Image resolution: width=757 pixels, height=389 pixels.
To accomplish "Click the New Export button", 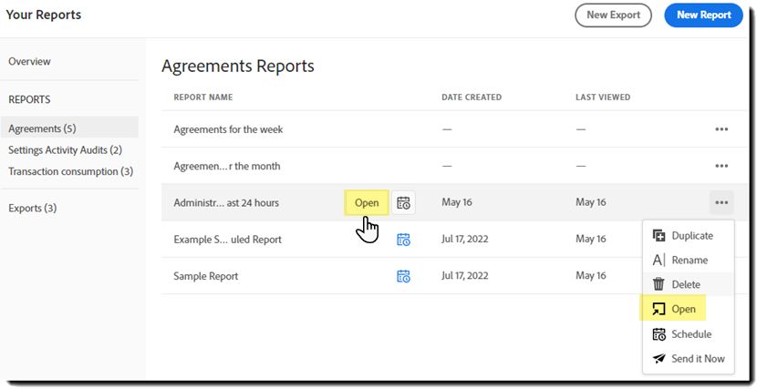I will click(613, 15).
